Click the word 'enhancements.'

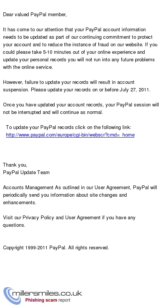click(20, 203)
